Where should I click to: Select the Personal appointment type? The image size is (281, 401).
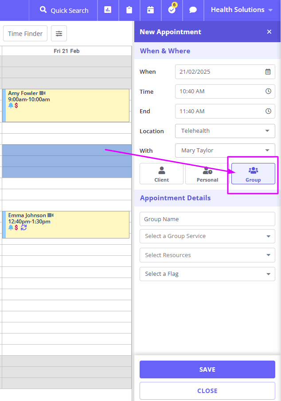coord(207,174)
